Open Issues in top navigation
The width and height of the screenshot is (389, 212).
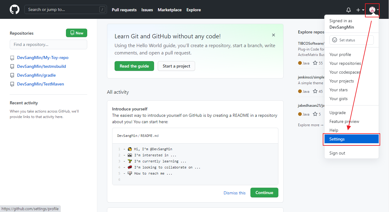[147, 10]
